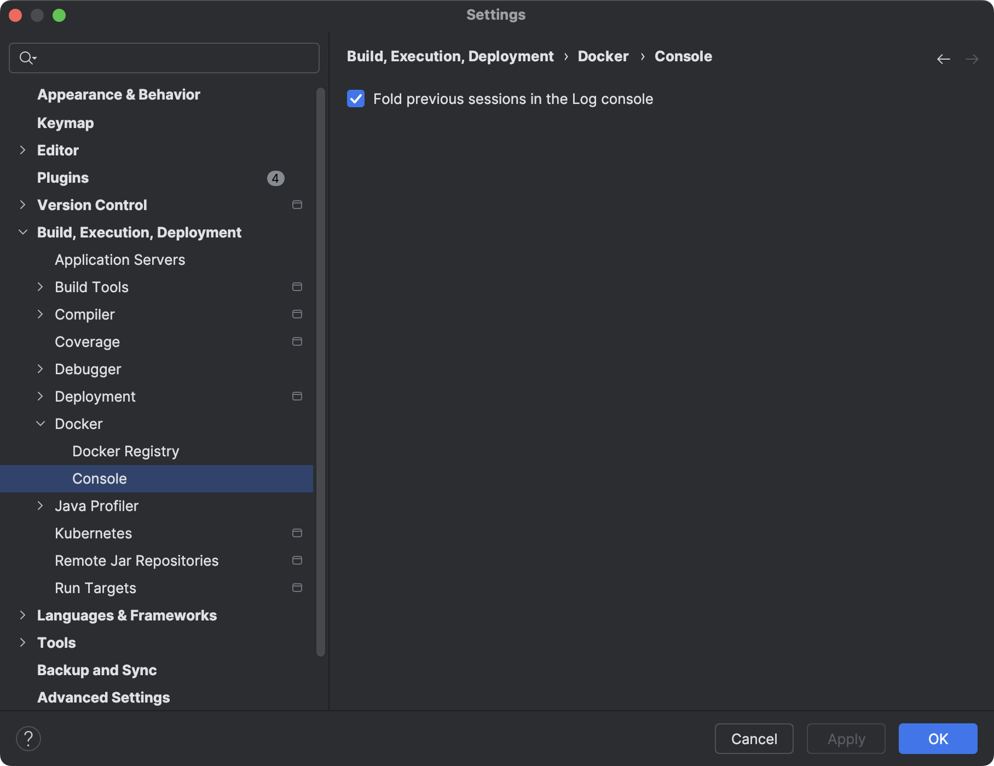Expand Languages & Frameworks section

[22, 615]
